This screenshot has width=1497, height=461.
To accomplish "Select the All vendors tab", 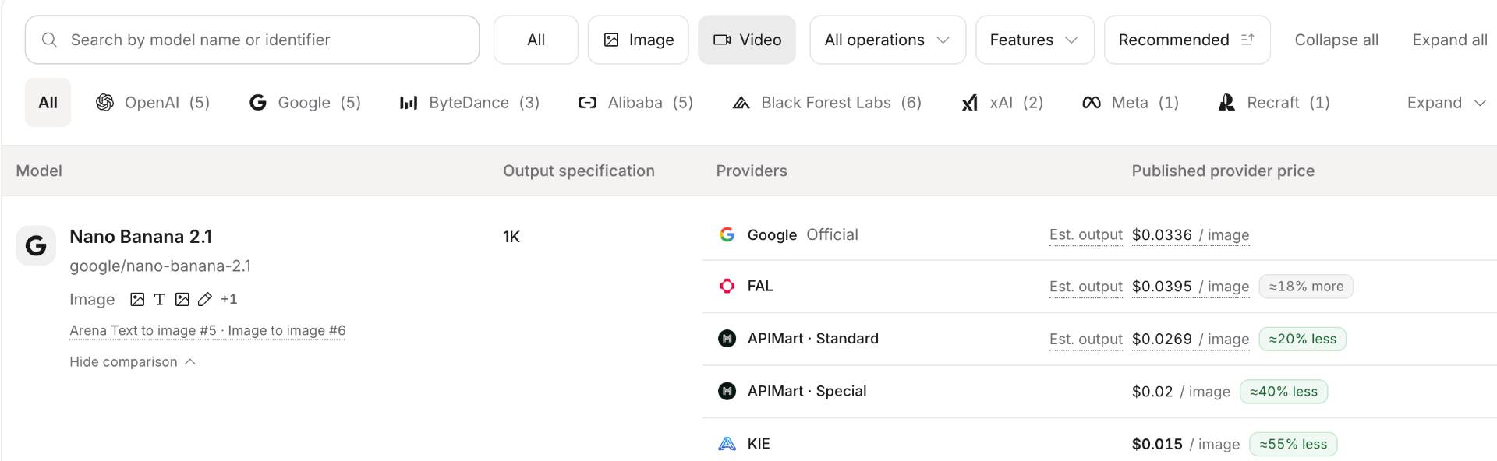I will pyautogui.click(x=48, y=103).
